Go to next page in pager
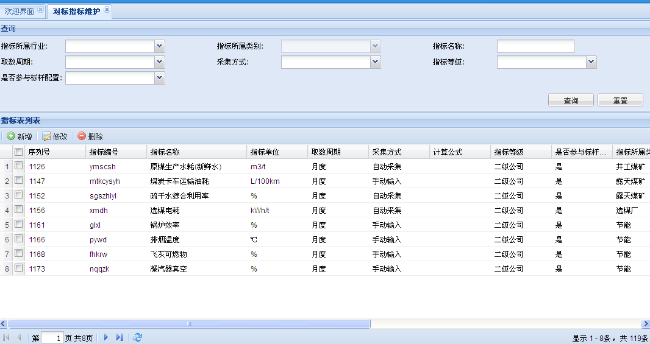650x344 pixels. pyautogui.click(x=105, y=337)
